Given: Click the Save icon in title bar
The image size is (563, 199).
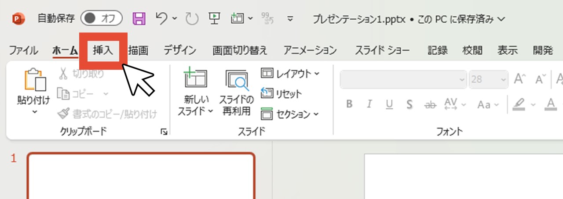Looking at the screenshot, I should (x=139, y=18).
